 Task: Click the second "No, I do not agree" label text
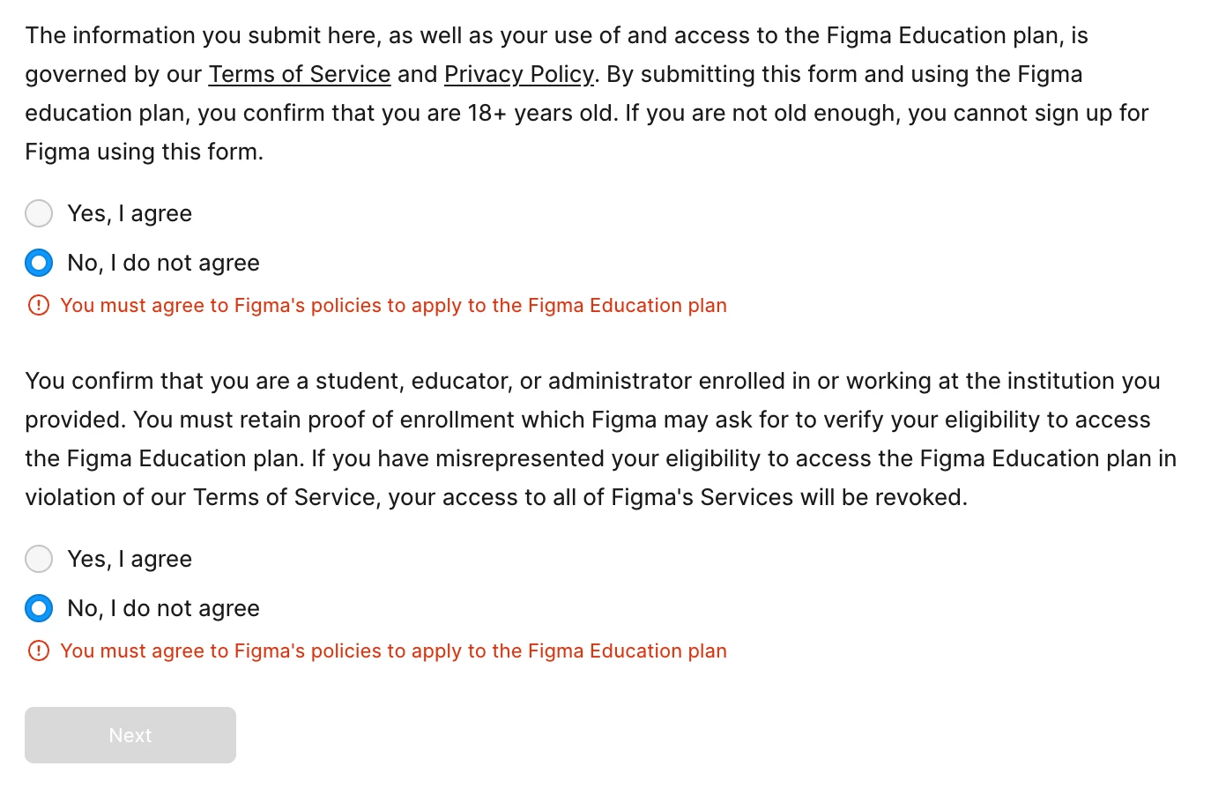click(163, 608)
